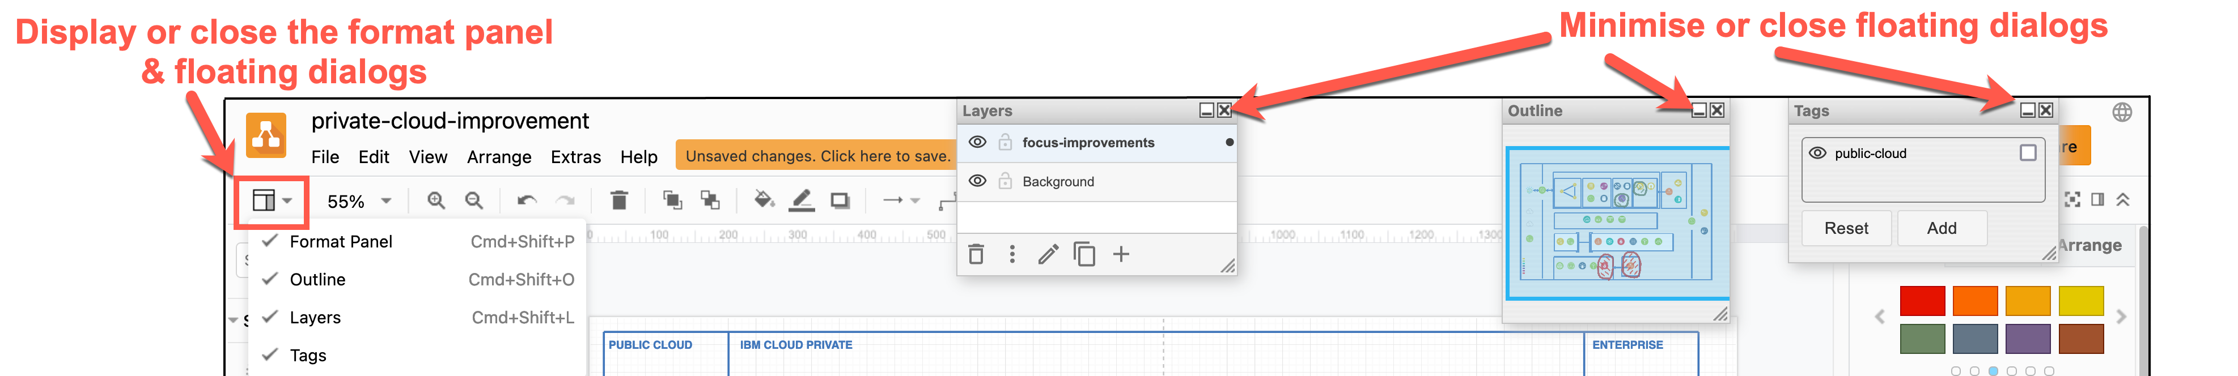Open the connection arrow style dropdown
The width and height of the screenshot is (2238, 376).
(901, 200)
